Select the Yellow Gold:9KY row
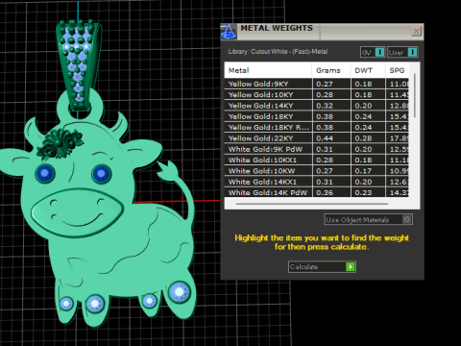 coord(317,84)
